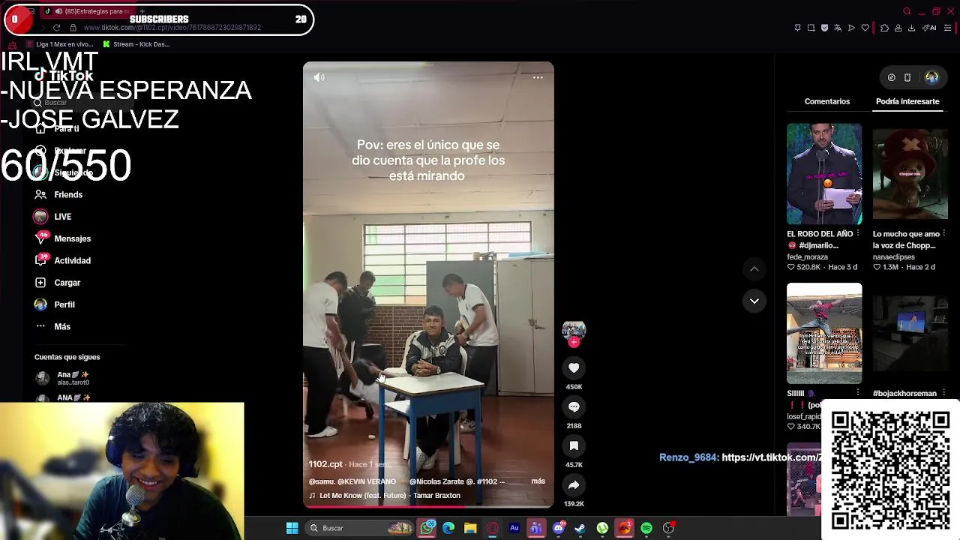This screenshot has width=960, height=540.
Task: Open the Chopper voice video thumbnail
Action: (910, 174)
